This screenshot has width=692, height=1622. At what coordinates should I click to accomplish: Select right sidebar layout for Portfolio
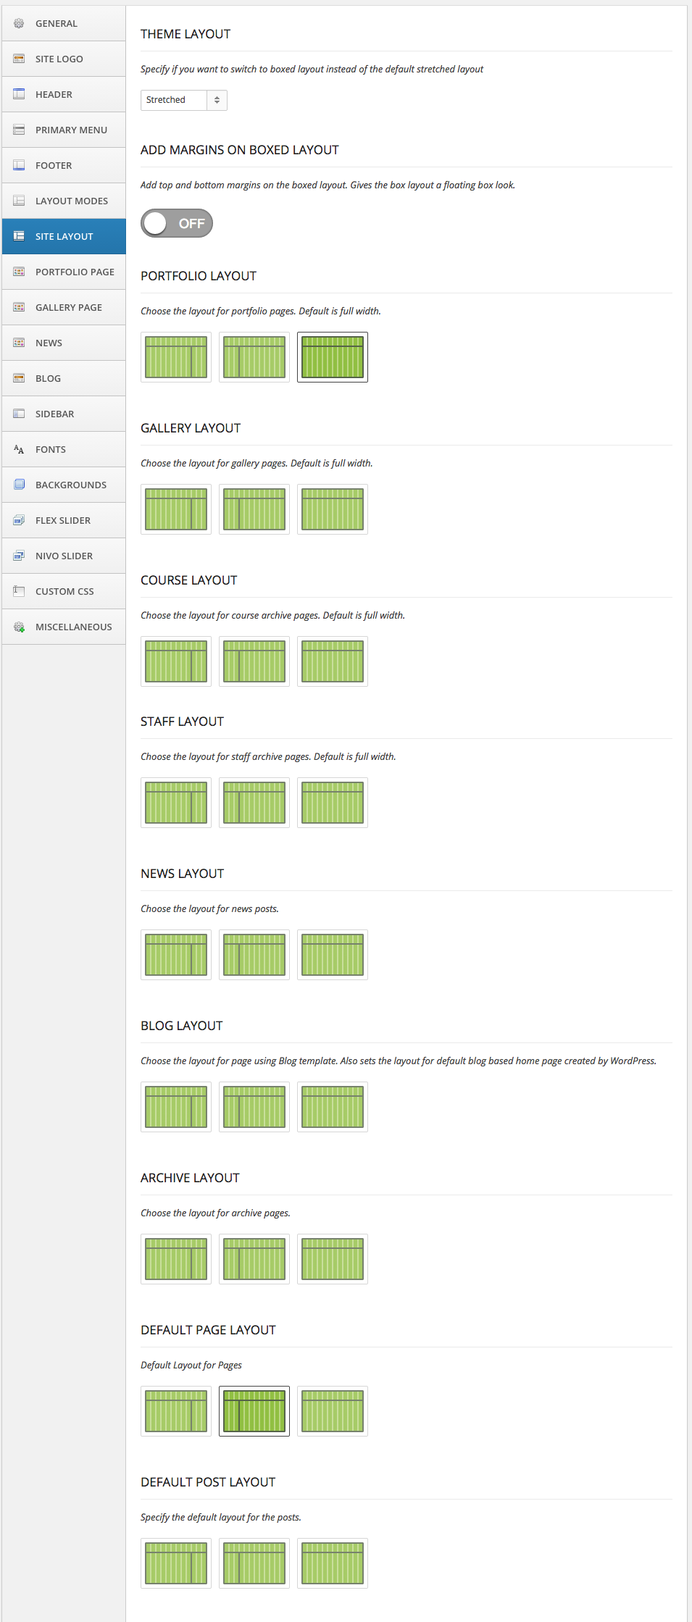pos(176,357)
